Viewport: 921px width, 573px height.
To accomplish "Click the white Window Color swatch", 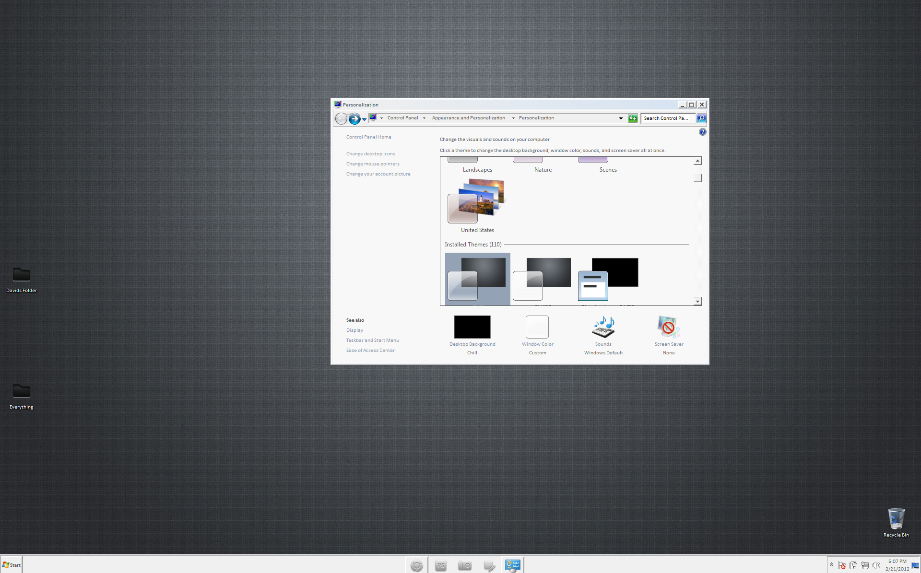I will click(537, 327).
